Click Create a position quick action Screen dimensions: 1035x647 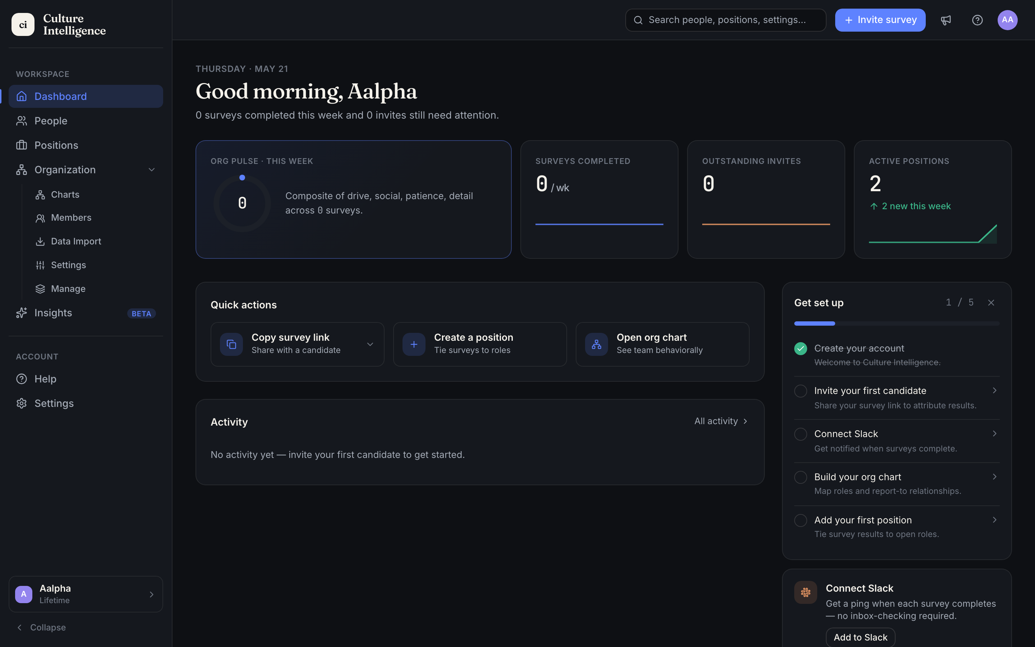tap(480, 344)
